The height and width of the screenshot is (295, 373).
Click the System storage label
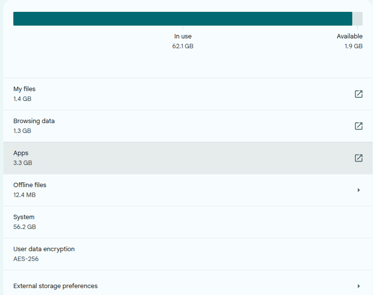point(24,217)
